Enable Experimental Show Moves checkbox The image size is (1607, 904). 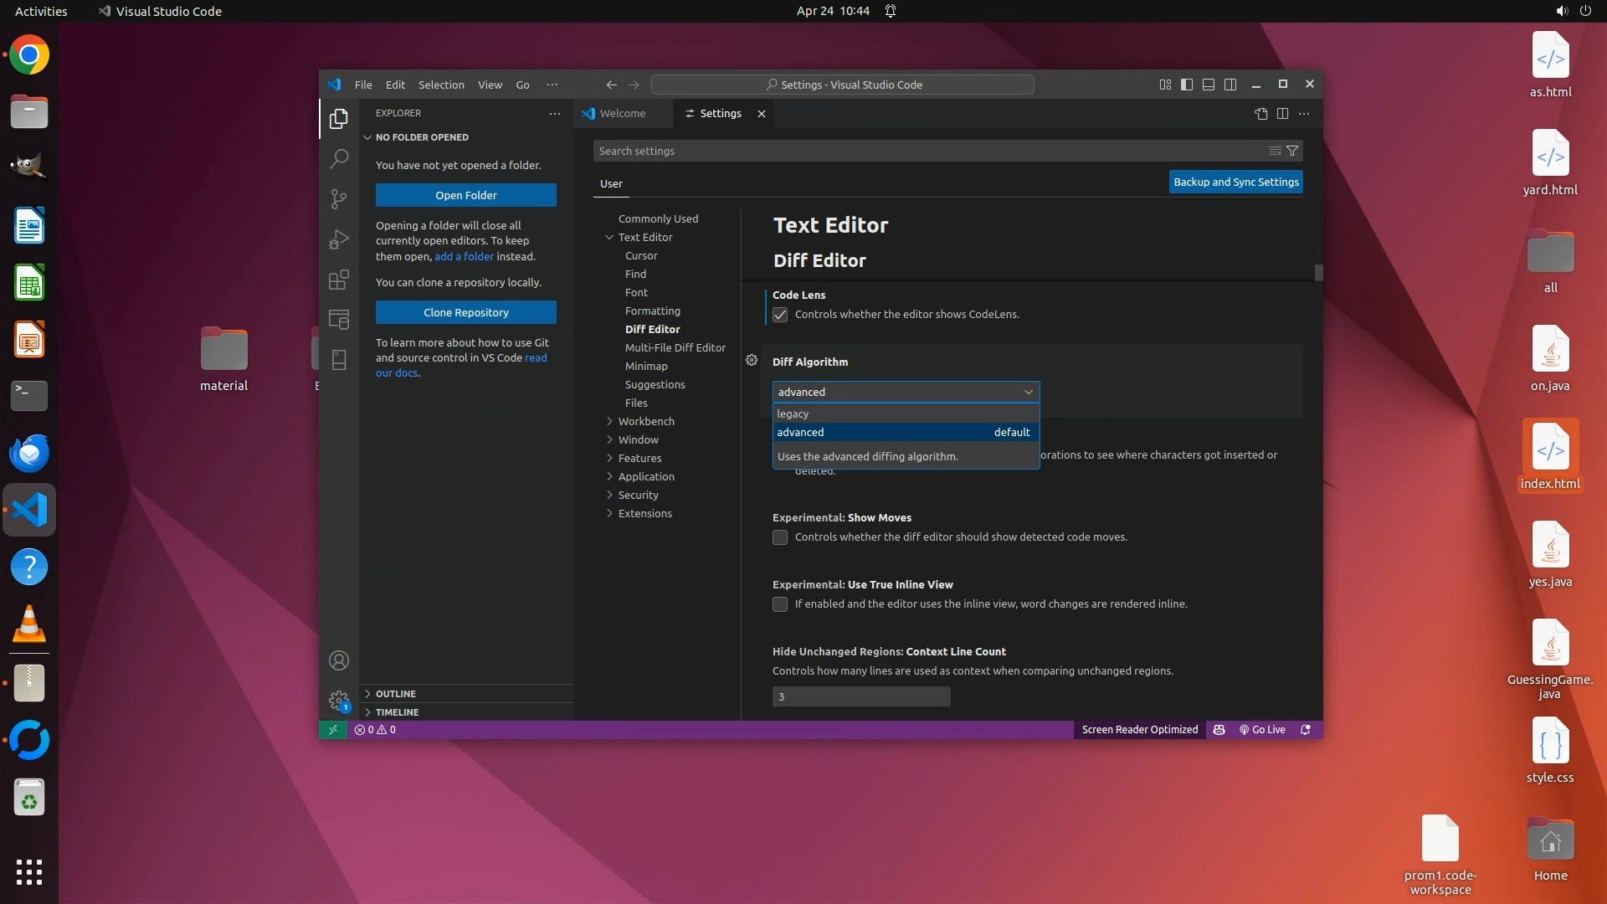[x=780, y=537]
